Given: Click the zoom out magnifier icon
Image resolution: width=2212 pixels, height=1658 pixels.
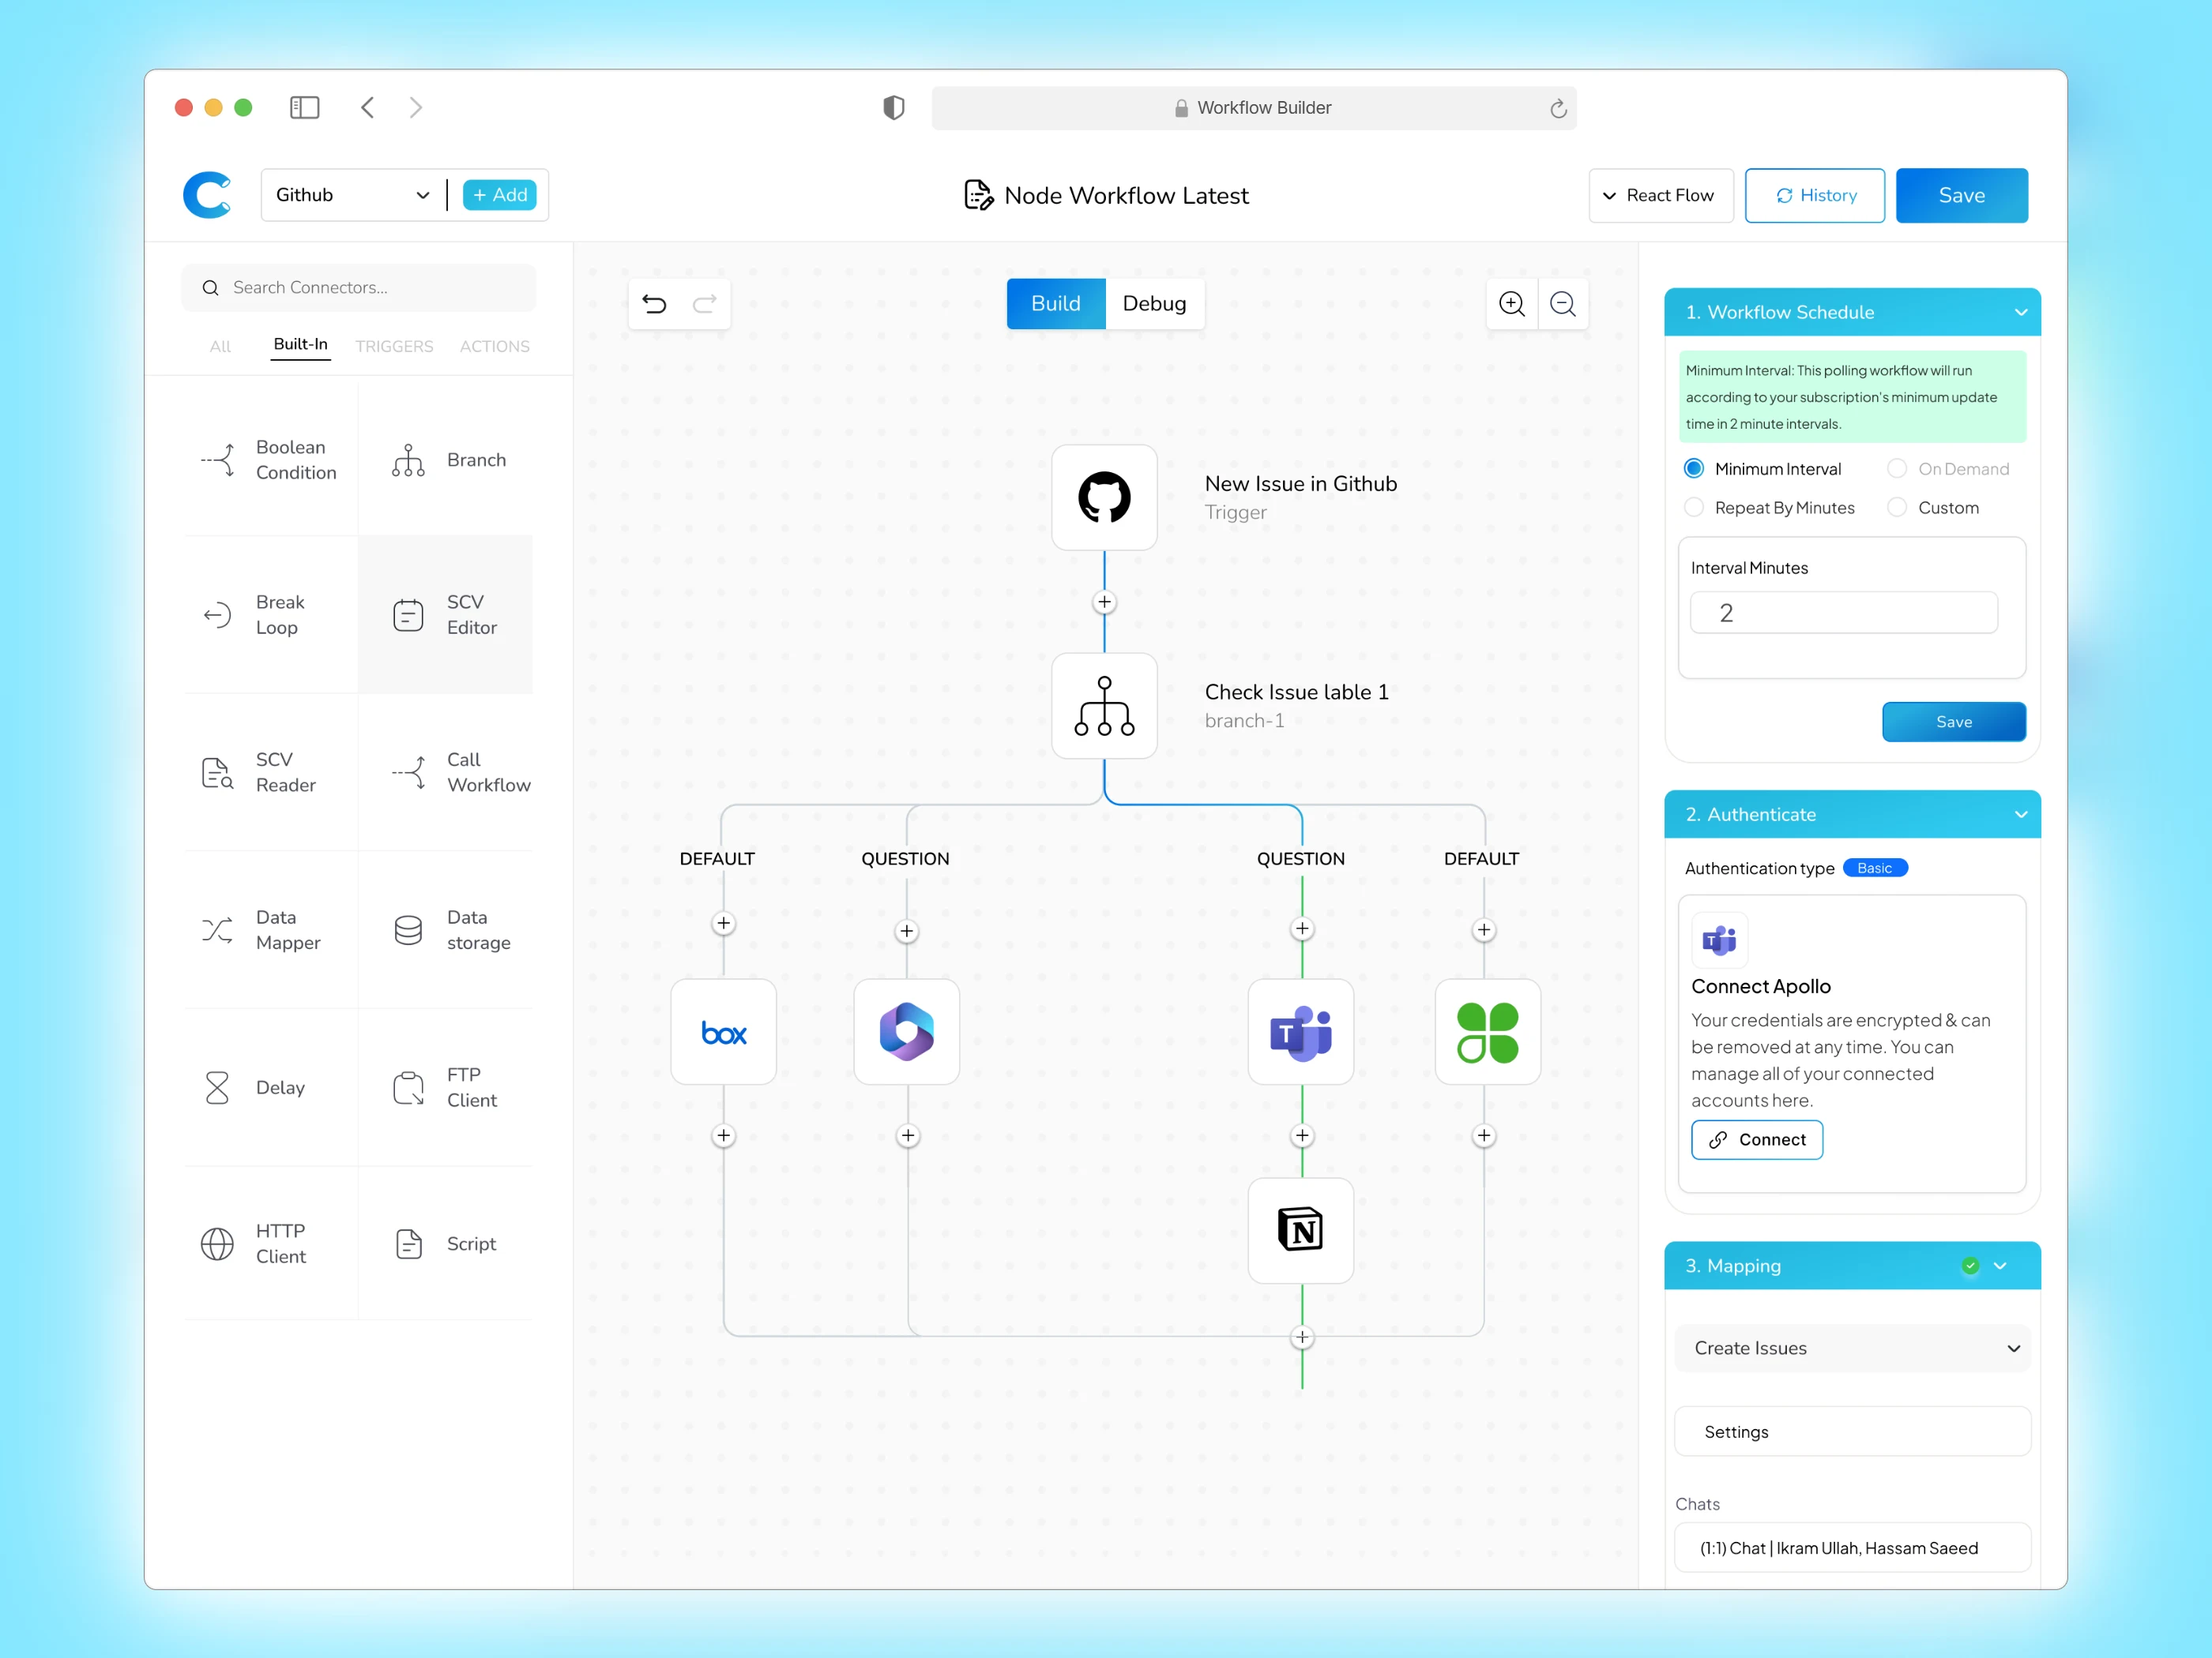Looking at the screenshot, I should [x=1563, y=304].
